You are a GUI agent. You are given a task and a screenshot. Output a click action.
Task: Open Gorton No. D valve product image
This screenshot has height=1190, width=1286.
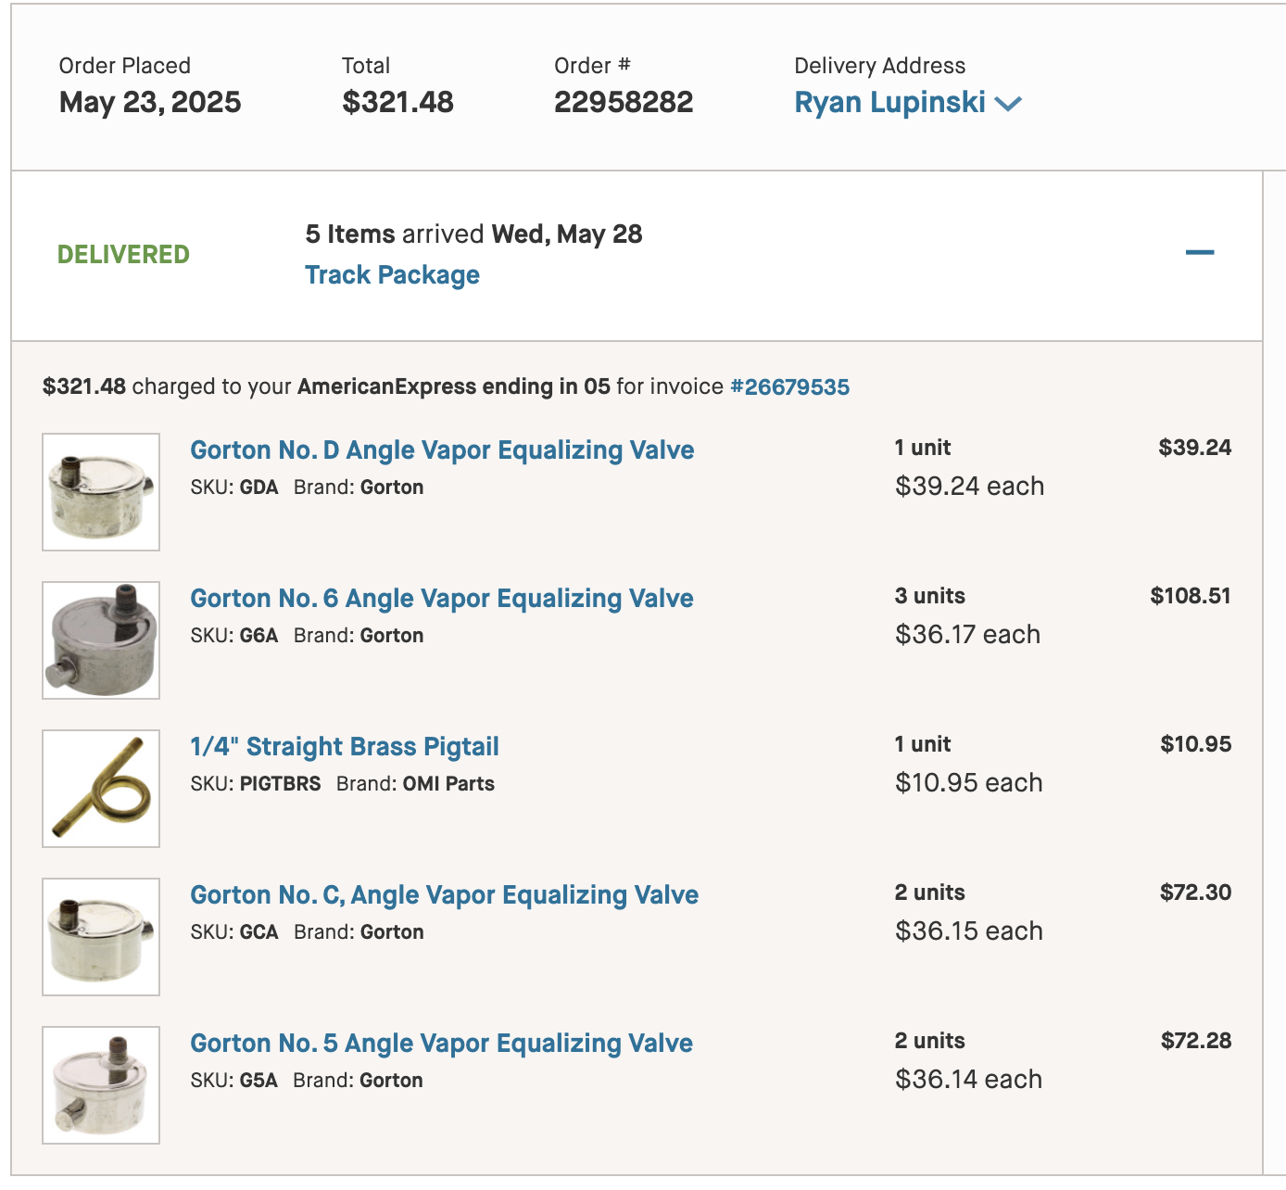pos(101,492)
